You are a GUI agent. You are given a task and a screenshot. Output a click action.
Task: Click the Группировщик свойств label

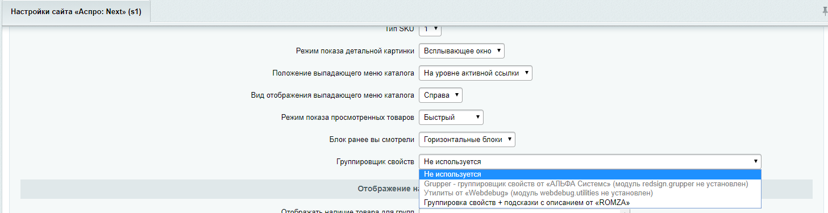click(x=375, y=162)
